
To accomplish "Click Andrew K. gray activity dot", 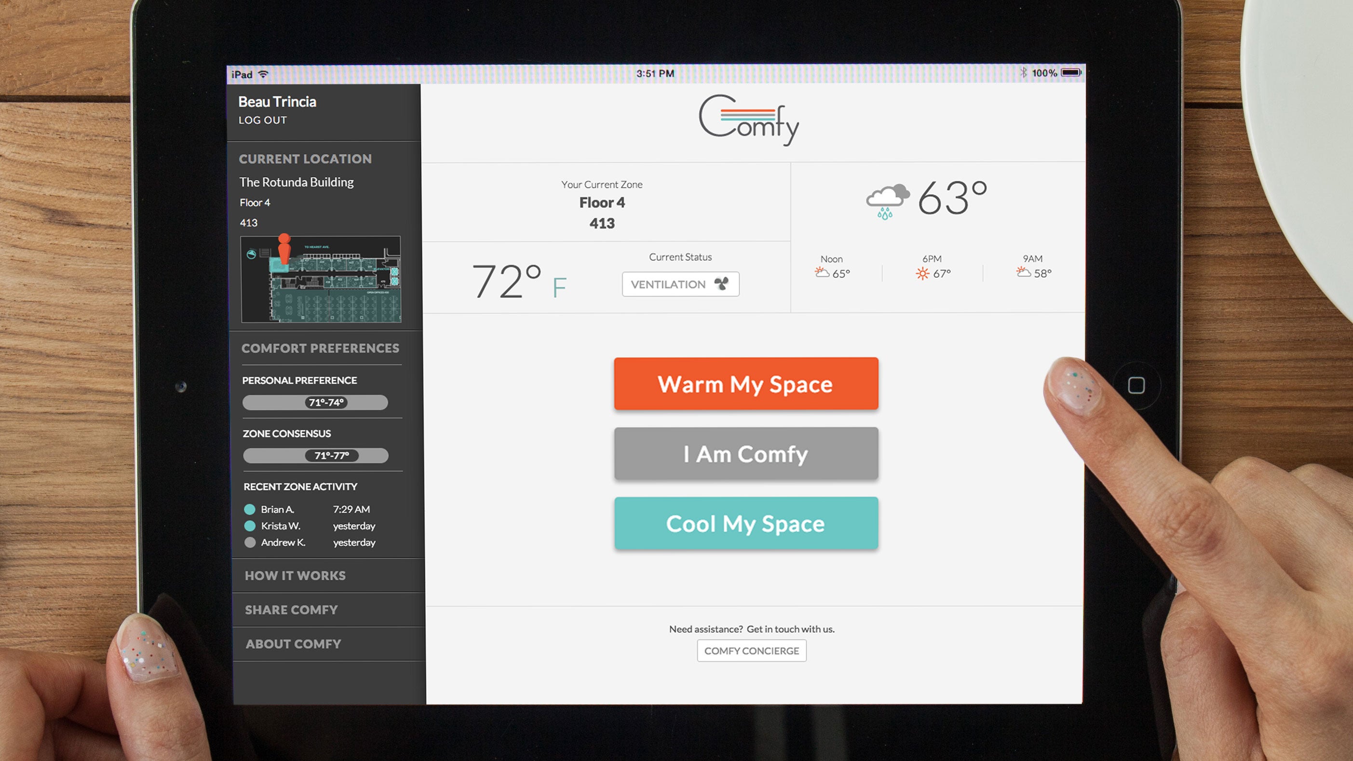I will click(250, 543).
